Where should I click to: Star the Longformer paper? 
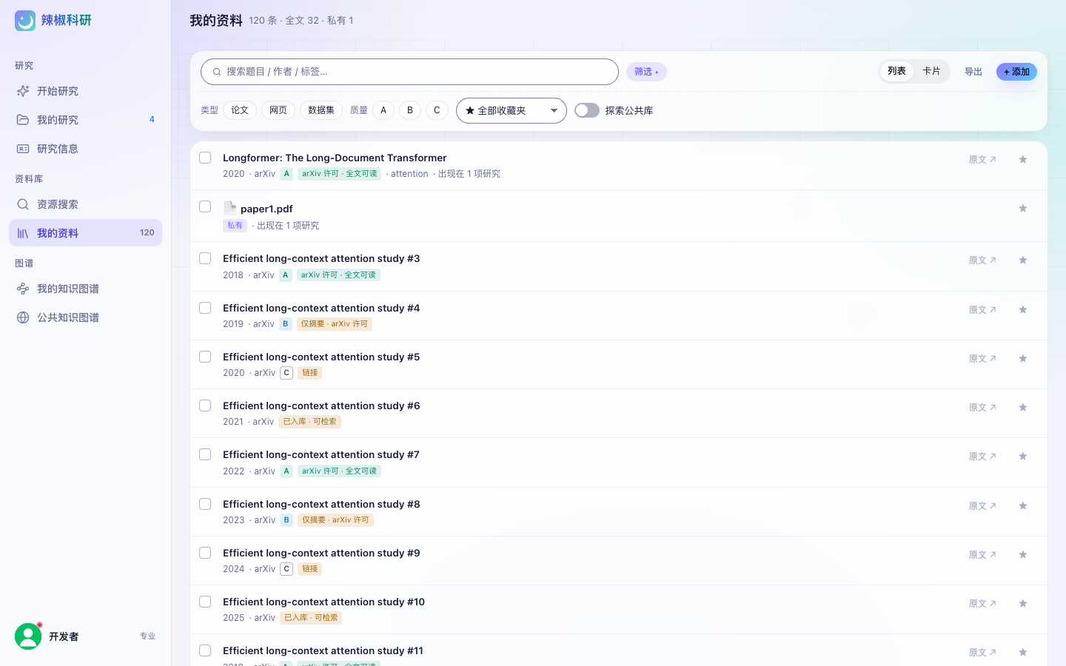click(1023, 160)
